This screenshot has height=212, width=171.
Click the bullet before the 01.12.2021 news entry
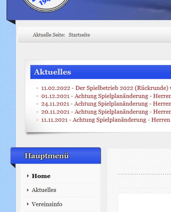tap(37, 96)
